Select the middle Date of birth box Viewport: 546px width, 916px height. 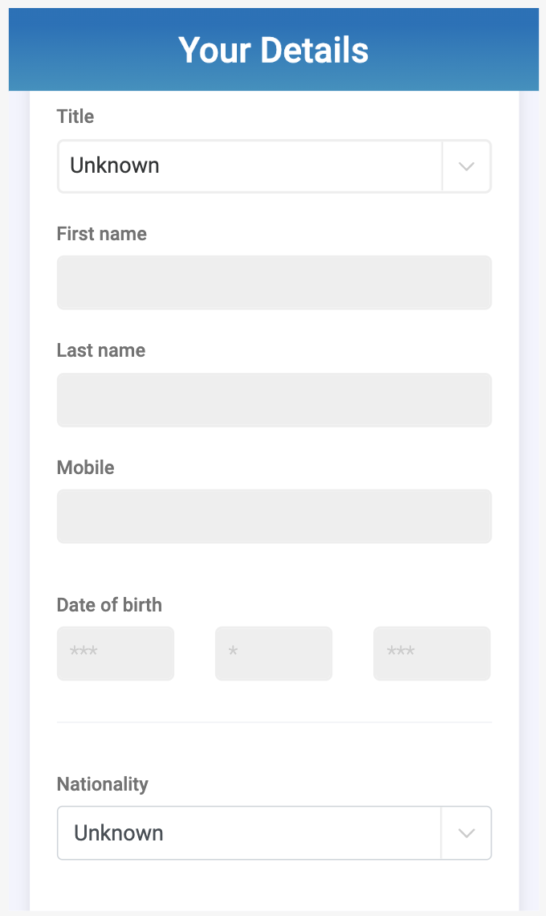274,653
